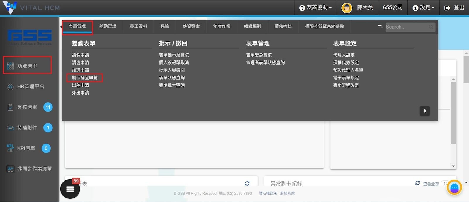Click the right page vertical scrollbar
This screenshot has width=469, height=202.
[466, 70]
